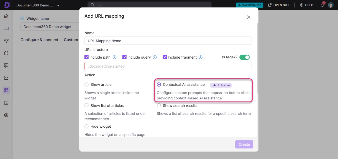Switch to Configure & connect tab
The height and width of the screenshot is (159, 338).
click(40, 40)
